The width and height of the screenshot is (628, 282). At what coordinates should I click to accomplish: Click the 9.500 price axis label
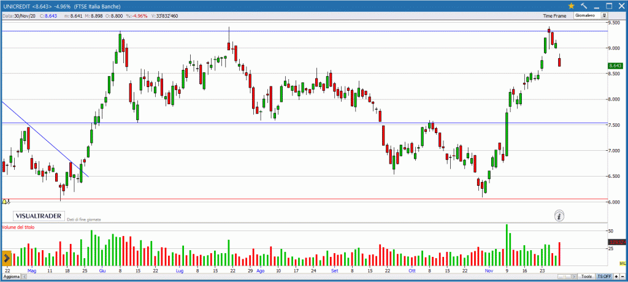pos(614,23)
